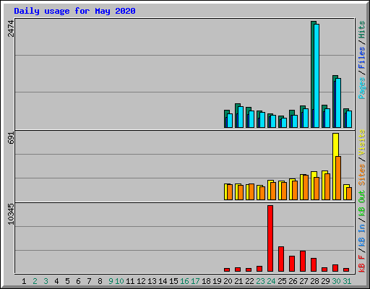The image size is (370, 289).
Task: Select green day 9 on the x-axis
Action: (x=111, y=281)
